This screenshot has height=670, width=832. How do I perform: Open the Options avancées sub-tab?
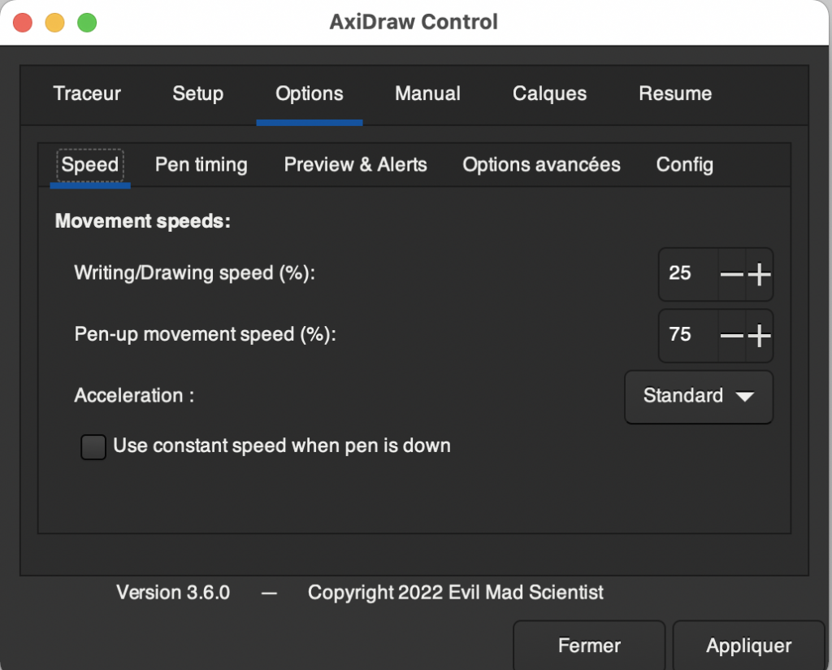[x=541, y=165]
